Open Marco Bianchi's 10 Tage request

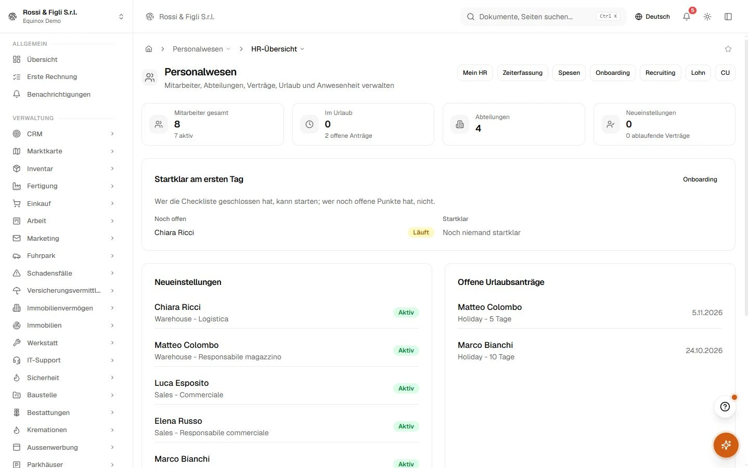coord(590,350)
